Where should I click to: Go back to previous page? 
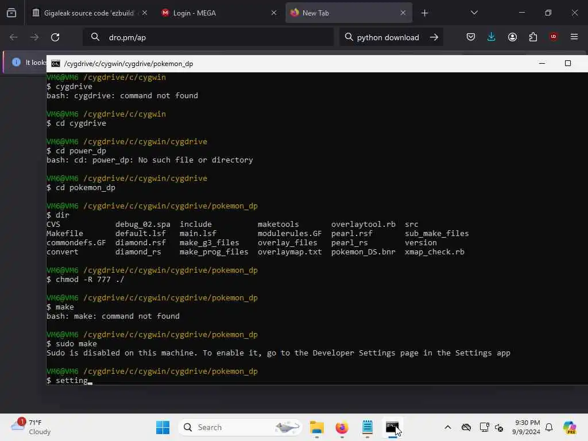[14, 37]
